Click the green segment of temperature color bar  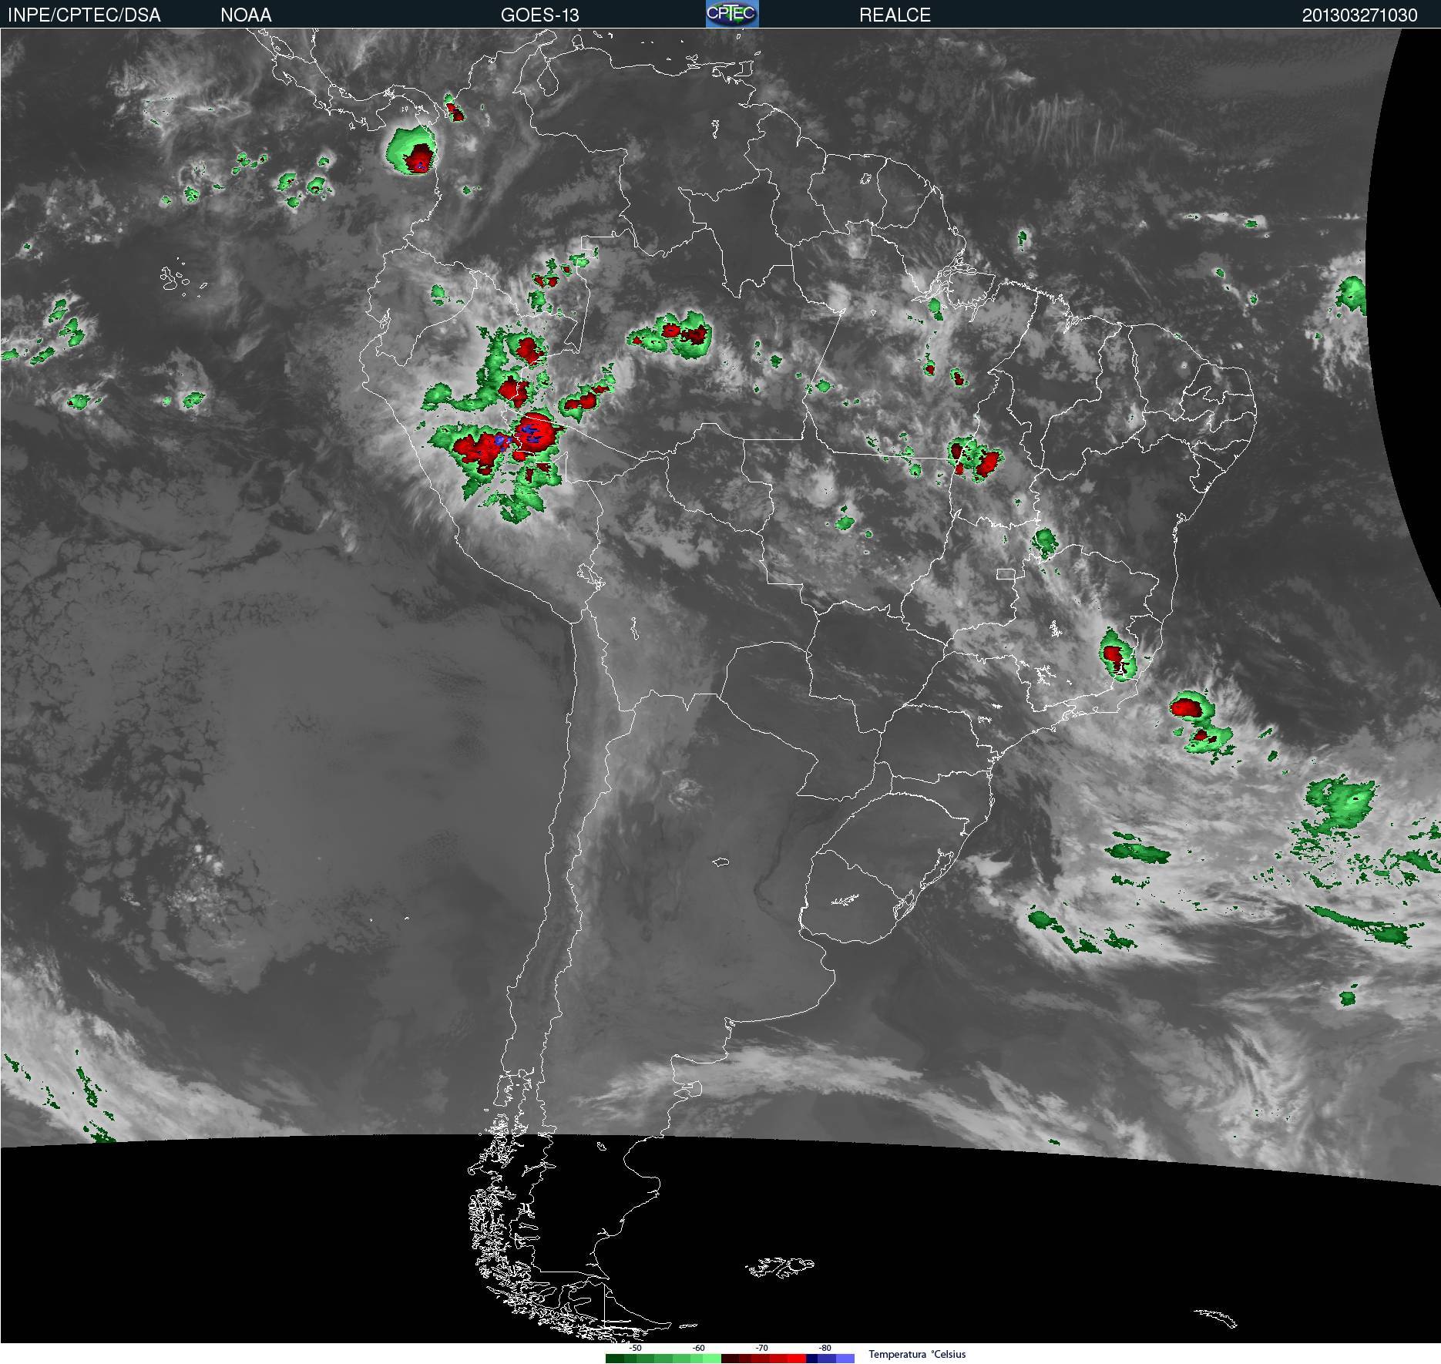click(663, 1358)
